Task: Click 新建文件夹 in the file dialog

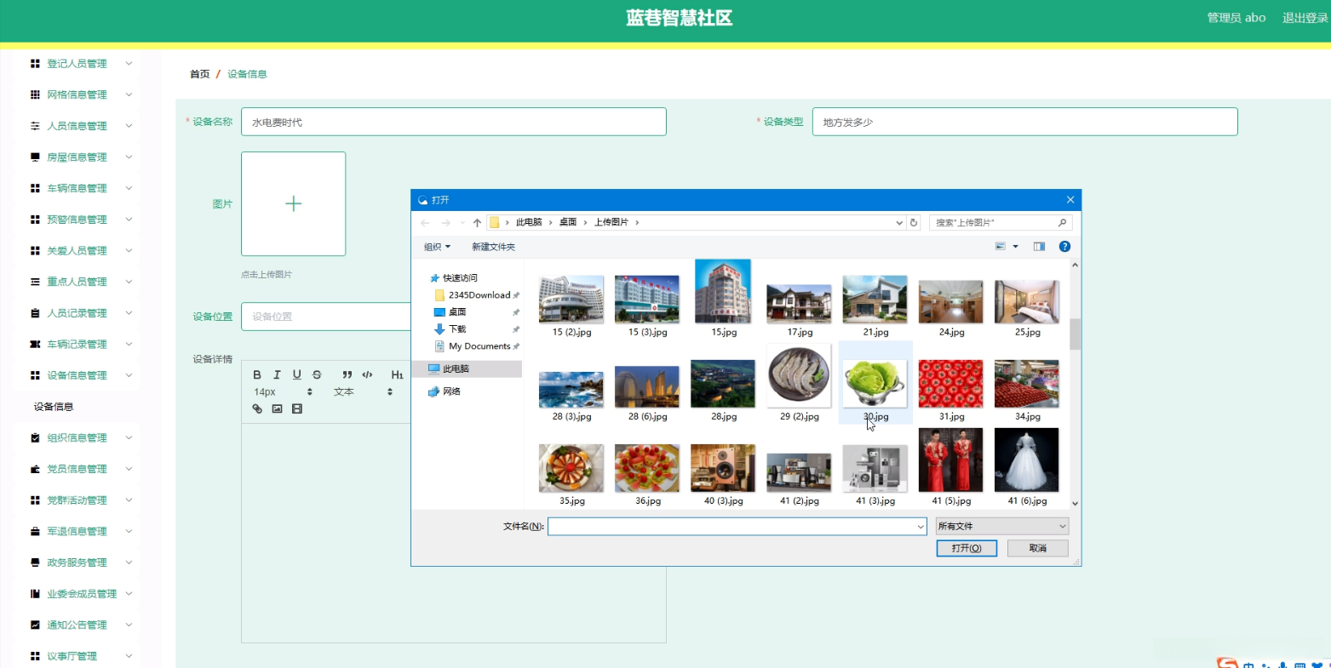Action: point(494,247)
